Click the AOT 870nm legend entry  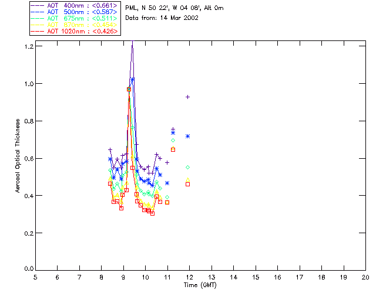tap(75, 25)
